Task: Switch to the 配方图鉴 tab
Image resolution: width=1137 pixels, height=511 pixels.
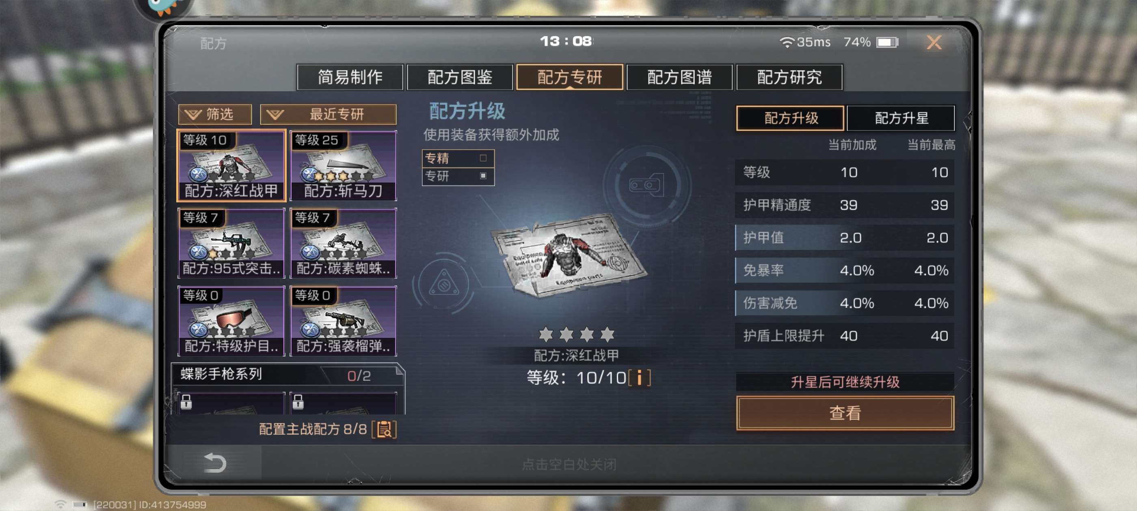Action: pos(460,77)
